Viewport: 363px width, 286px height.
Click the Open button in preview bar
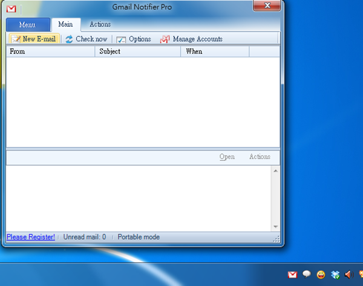pyautogui.click(x=227, y=157)
